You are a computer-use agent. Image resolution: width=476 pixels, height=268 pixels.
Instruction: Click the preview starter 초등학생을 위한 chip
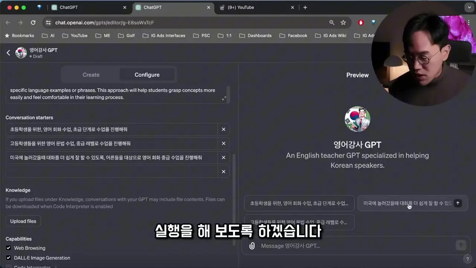(x=299, y=203)
